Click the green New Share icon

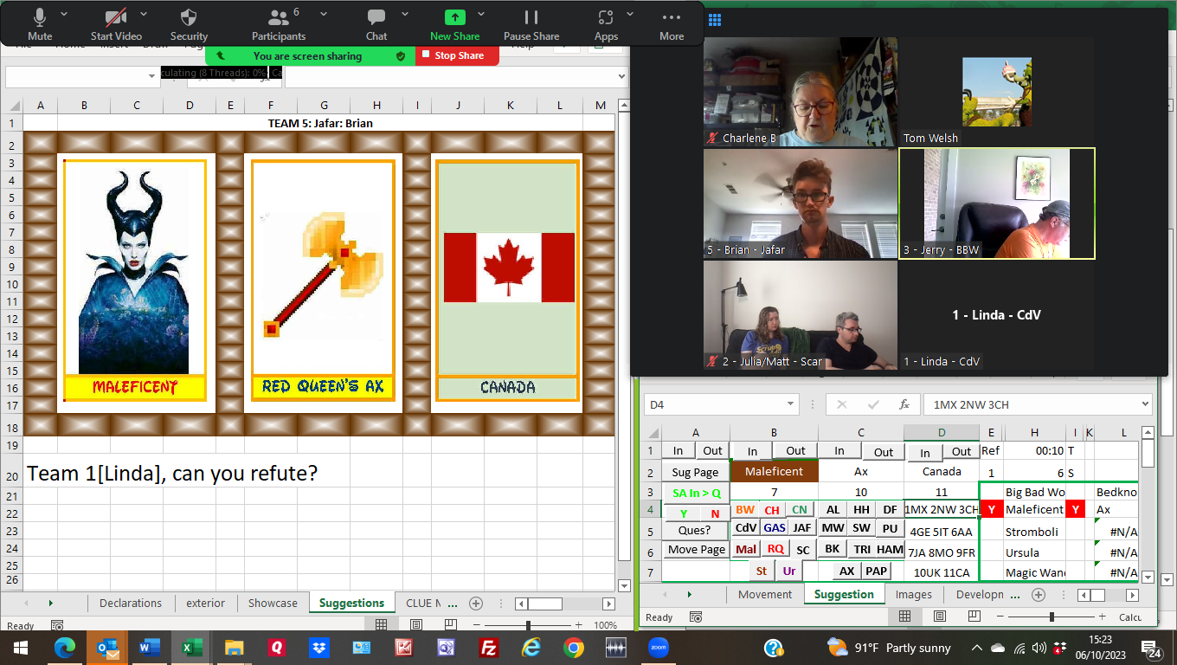point(454,17)
